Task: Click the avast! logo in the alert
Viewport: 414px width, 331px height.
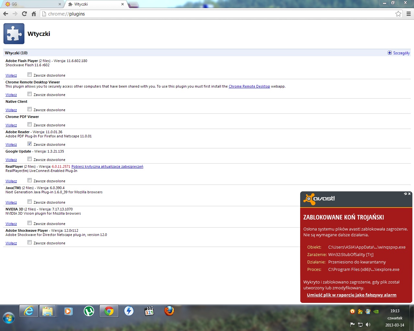Action: click(x=319, y=199)
